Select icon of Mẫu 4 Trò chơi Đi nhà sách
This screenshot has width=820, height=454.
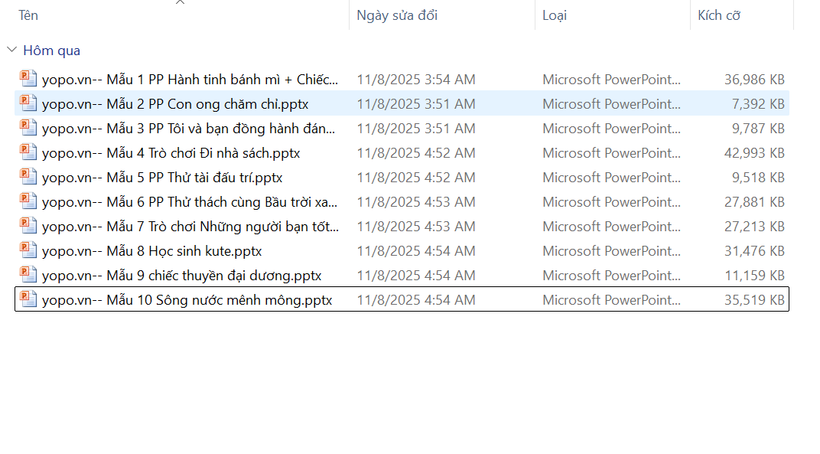(x=28, y=152)
